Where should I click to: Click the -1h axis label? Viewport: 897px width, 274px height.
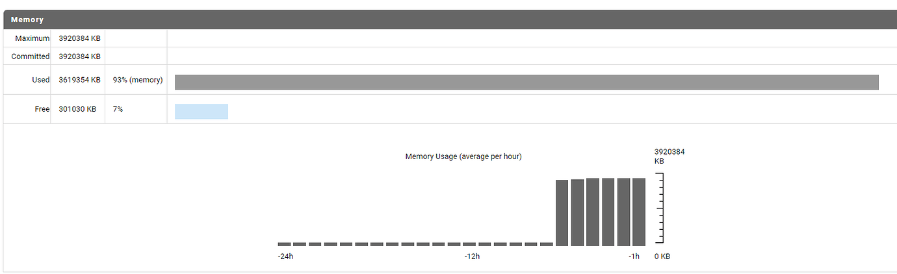[x=634, y=256]
